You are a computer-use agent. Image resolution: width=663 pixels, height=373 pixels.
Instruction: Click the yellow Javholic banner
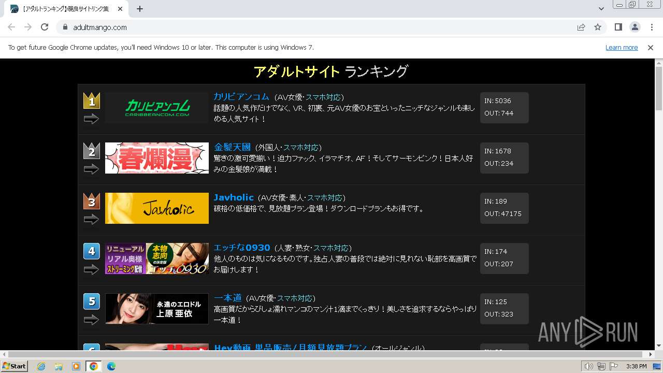pyautogui.click(x=157, y=208)
